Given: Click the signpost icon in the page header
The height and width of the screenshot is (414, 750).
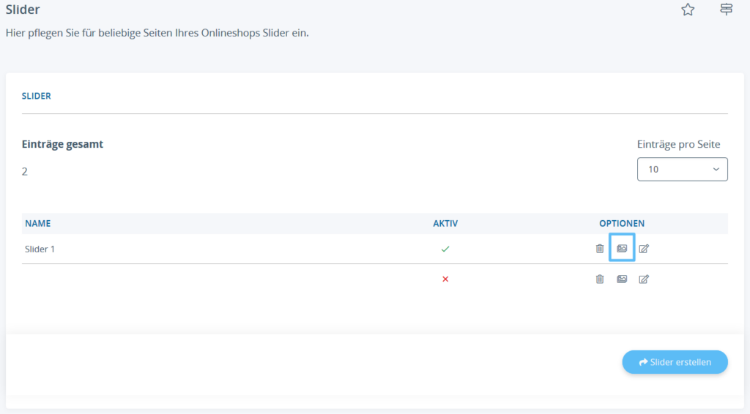Looking at the screenshot, I should pos(726,10).
